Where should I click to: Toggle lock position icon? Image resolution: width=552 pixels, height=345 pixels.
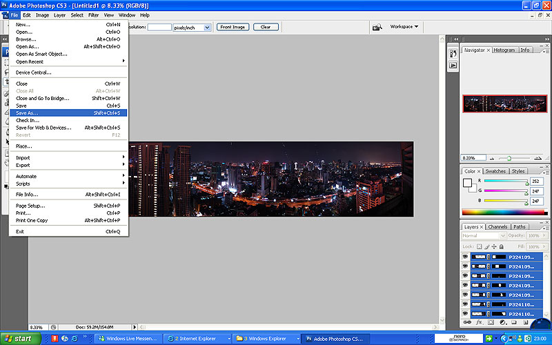pos(494,246)
